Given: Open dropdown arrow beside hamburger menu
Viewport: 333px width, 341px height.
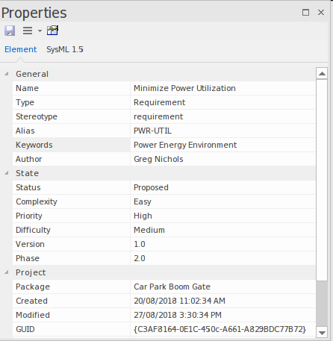Looking at the screenshot, I should click(40, 31).
